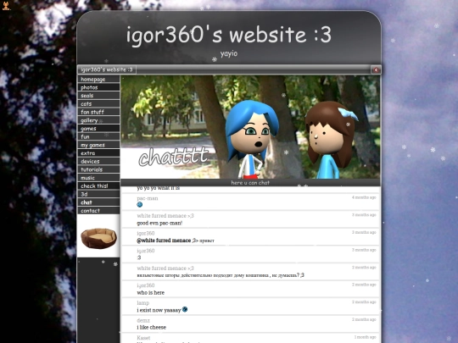Select the fun menu entry
Image resolution: width=458 pixels, height=343 pixels.
point(98,136)
